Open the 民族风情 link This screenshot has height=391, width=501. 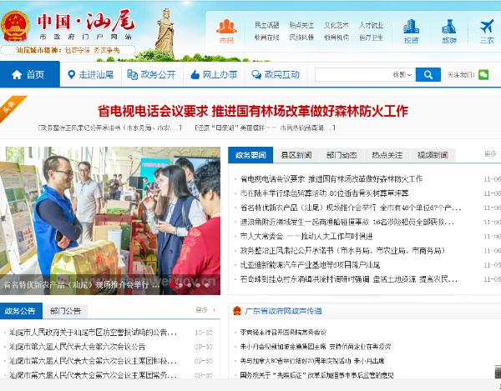tap(301, 38)
